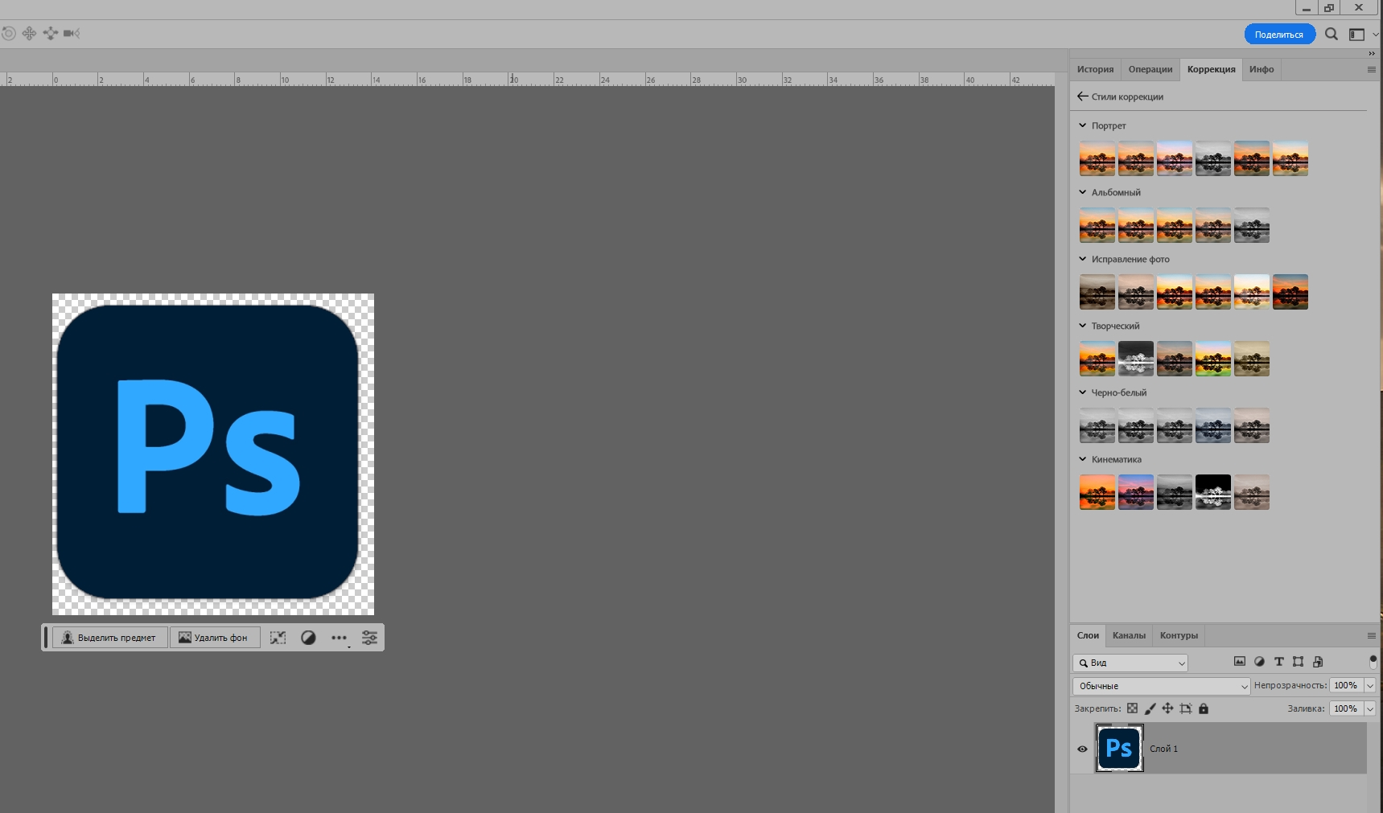The height and width of the screenshot is (813, 1383).
Task: Select the 3D slide camera icon
Action: tap(50, 33)
